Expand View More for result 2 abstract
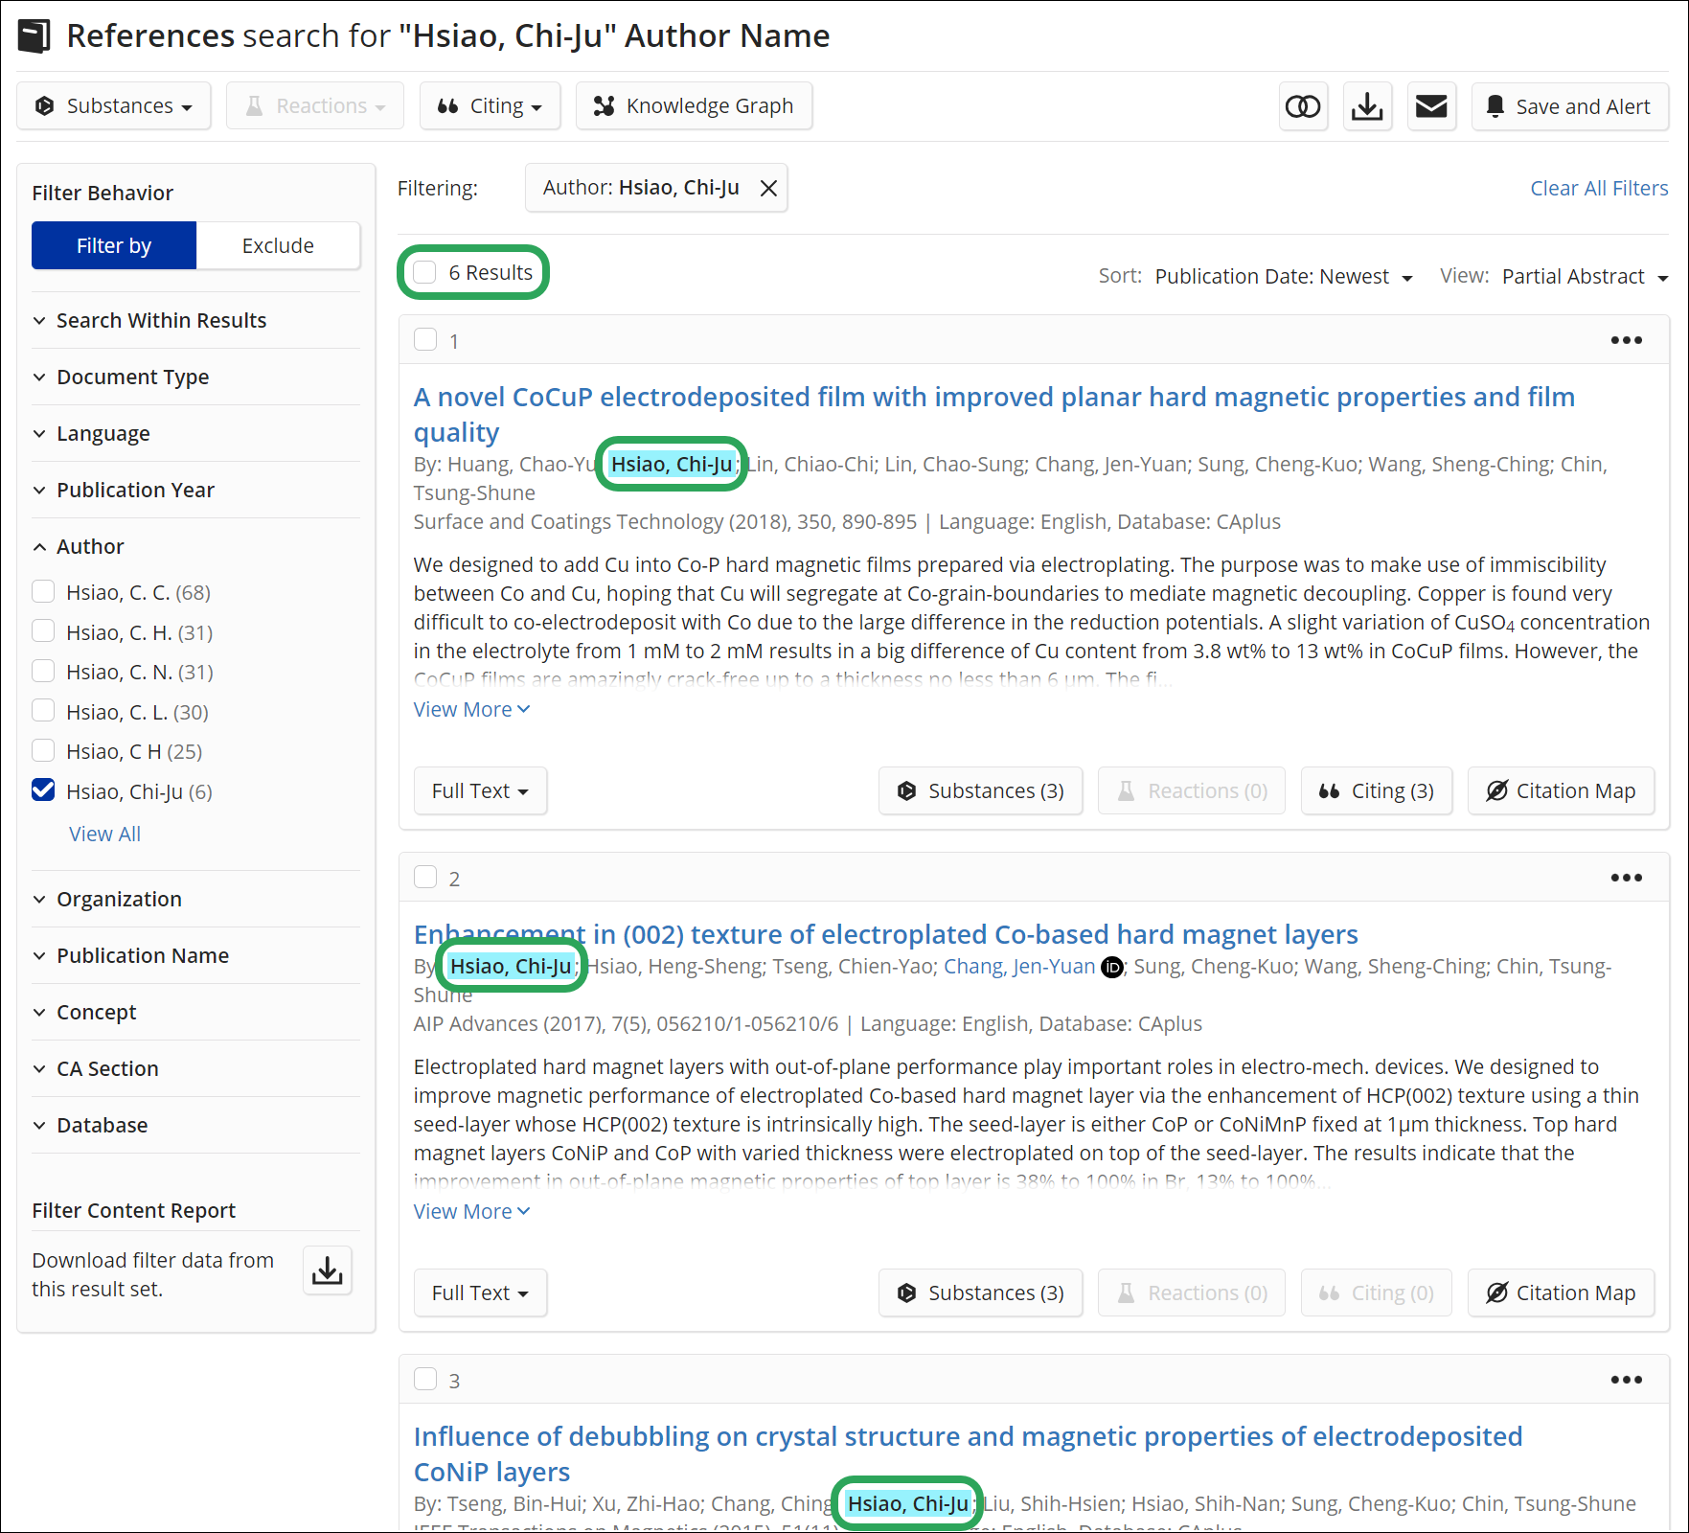 point(471,1211)
